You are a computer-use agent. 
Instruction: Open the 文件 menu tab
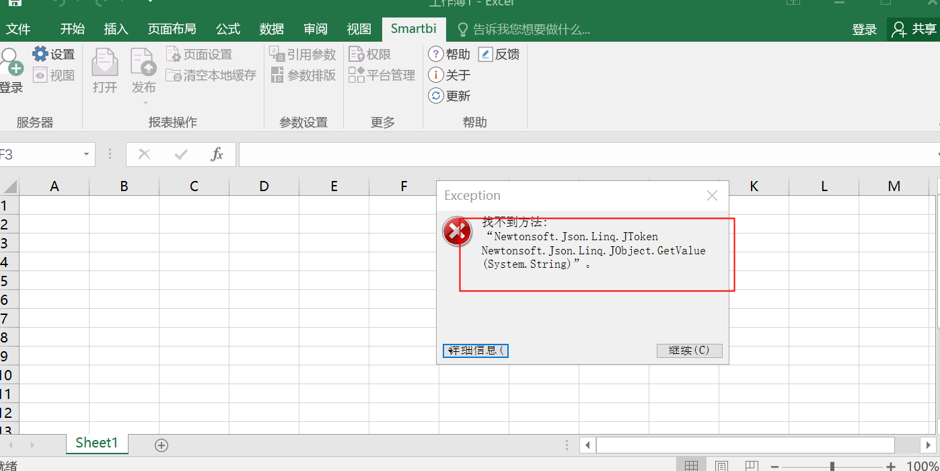point(18,29)
